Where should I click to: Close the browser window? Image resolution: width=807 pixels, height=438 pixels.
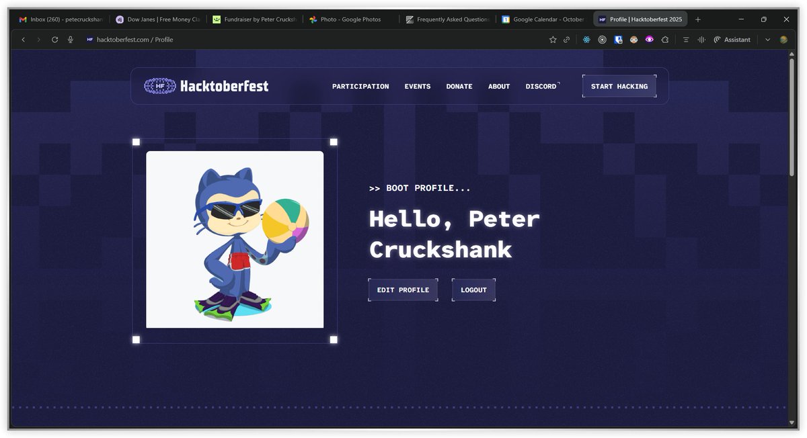click(786, 19)
